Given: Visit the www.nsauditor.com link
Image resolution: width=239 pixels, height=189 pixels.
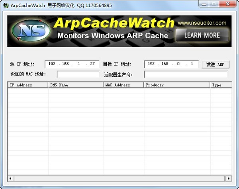Looking at the screenshot, I should tap(202, 23).
